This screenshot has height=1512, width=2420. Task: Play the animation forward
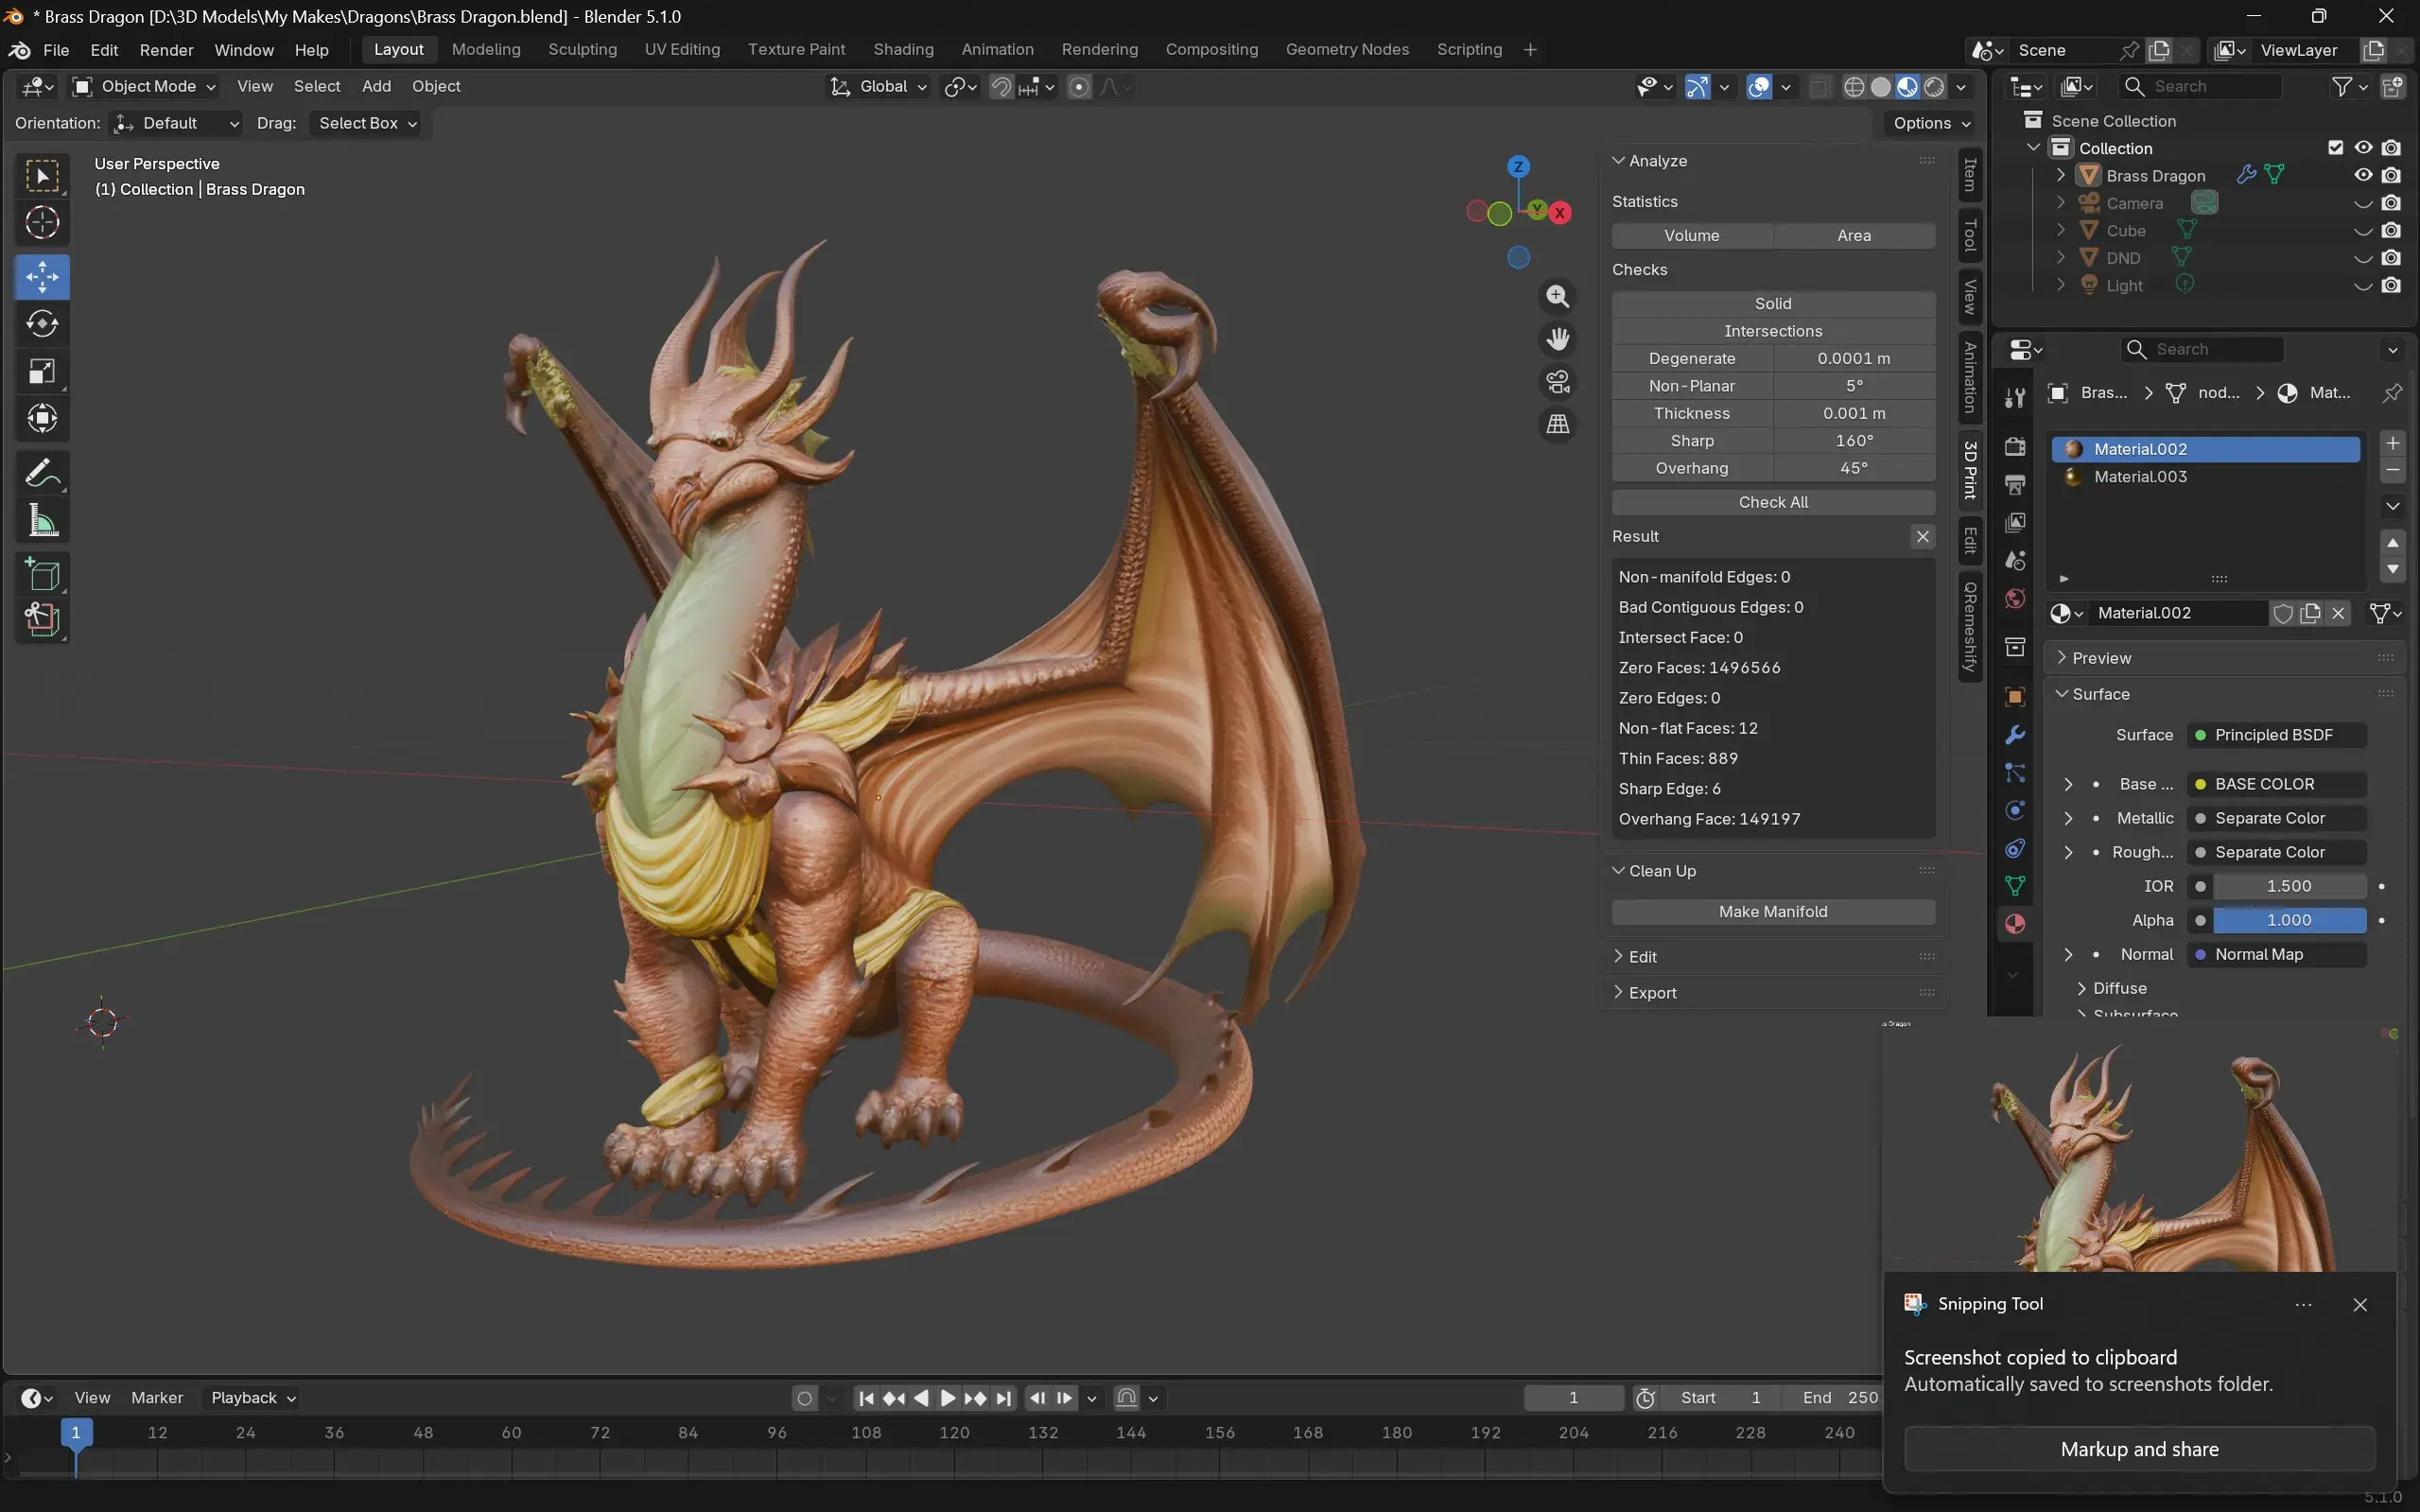948,1398
